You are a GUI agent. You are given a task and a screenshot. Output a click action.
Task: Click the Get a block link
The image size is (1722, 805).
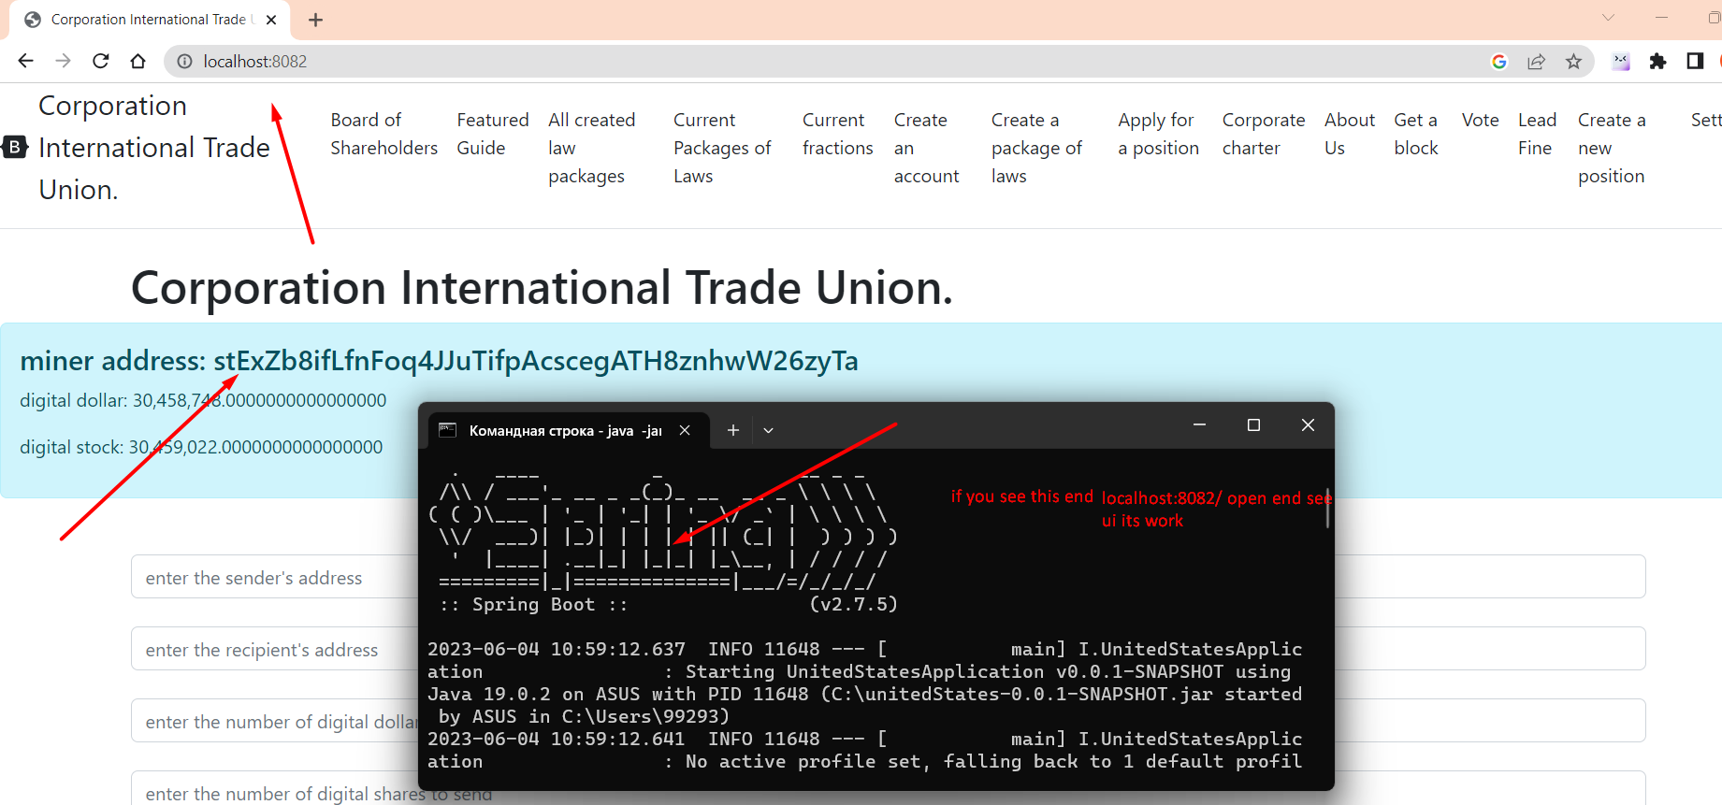1415,134
